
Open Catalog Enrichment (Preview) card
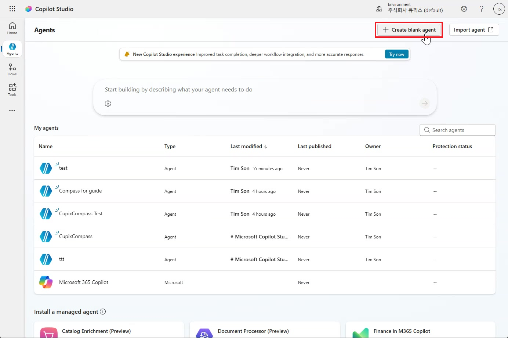coord(109,330)
